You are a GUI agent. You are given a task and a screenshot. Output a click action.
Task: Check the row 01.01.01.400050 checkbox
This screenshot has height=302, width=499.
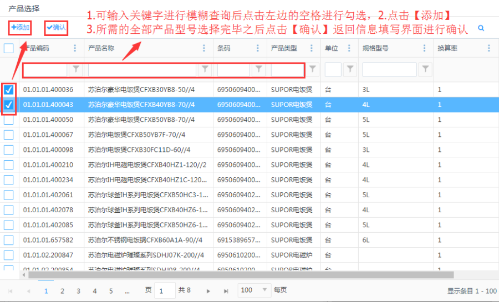click(9, 120)
